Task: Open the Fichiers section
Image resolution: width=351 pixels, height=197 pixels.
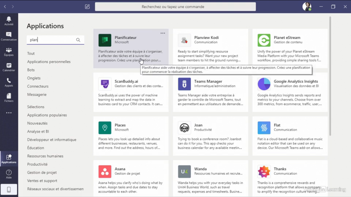Action: pyautogui.click(x=9, y=98)
